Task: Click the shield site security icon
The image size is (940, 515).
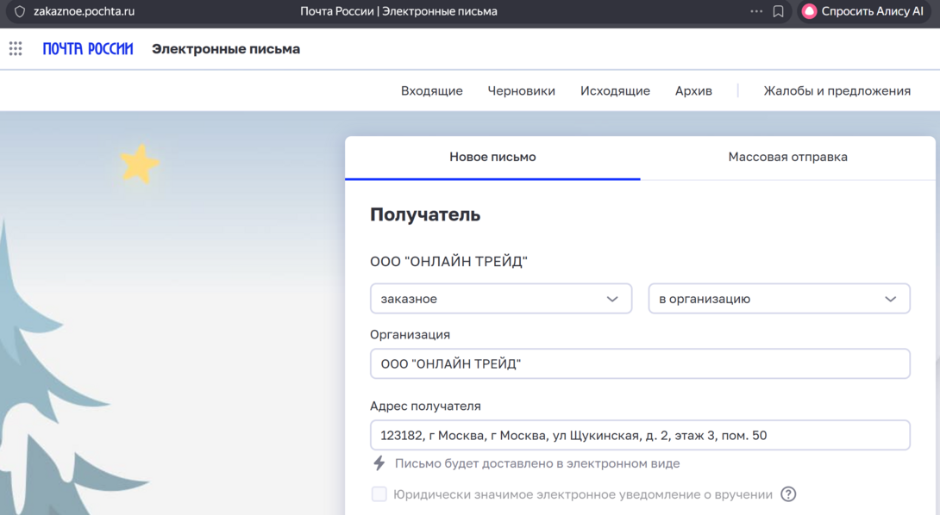Action: tap(20, 12)
